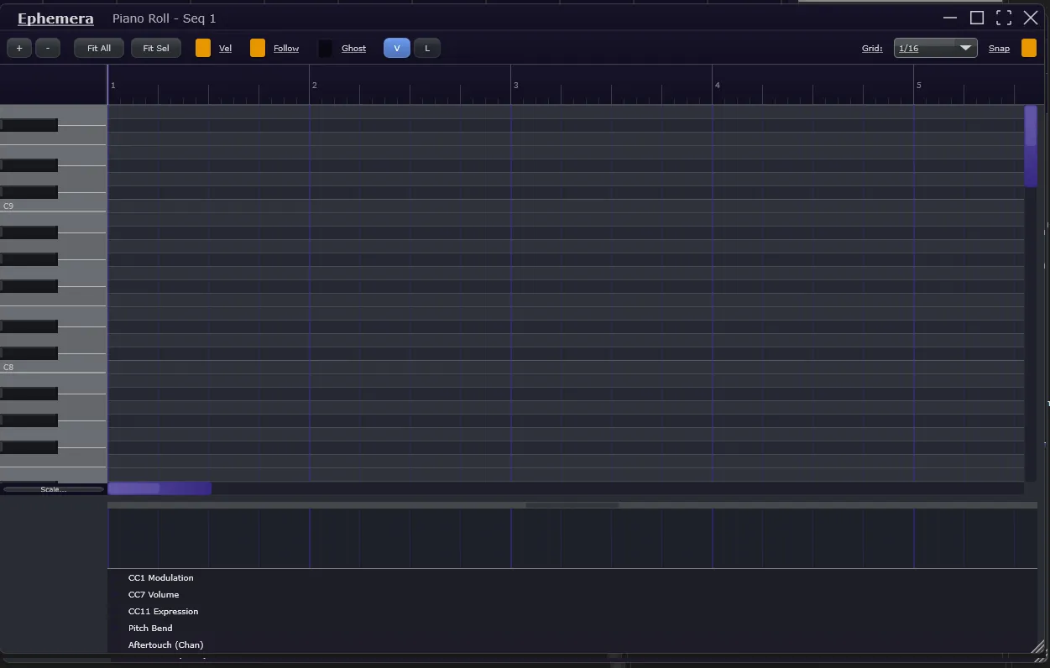The width and height of the screenshot is (1050, 668).
Task: Disable the Follow playhead toggle
Action: click(258, 49)
